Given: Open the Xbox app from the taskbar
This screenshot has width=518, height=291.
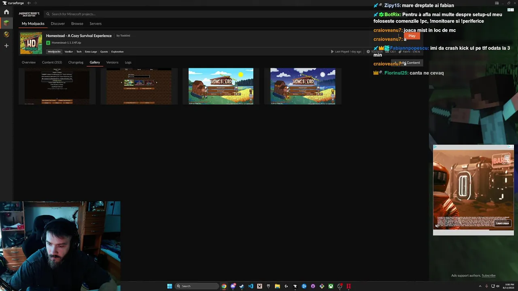Looking at the screenshot, I should tap(331, 286).
